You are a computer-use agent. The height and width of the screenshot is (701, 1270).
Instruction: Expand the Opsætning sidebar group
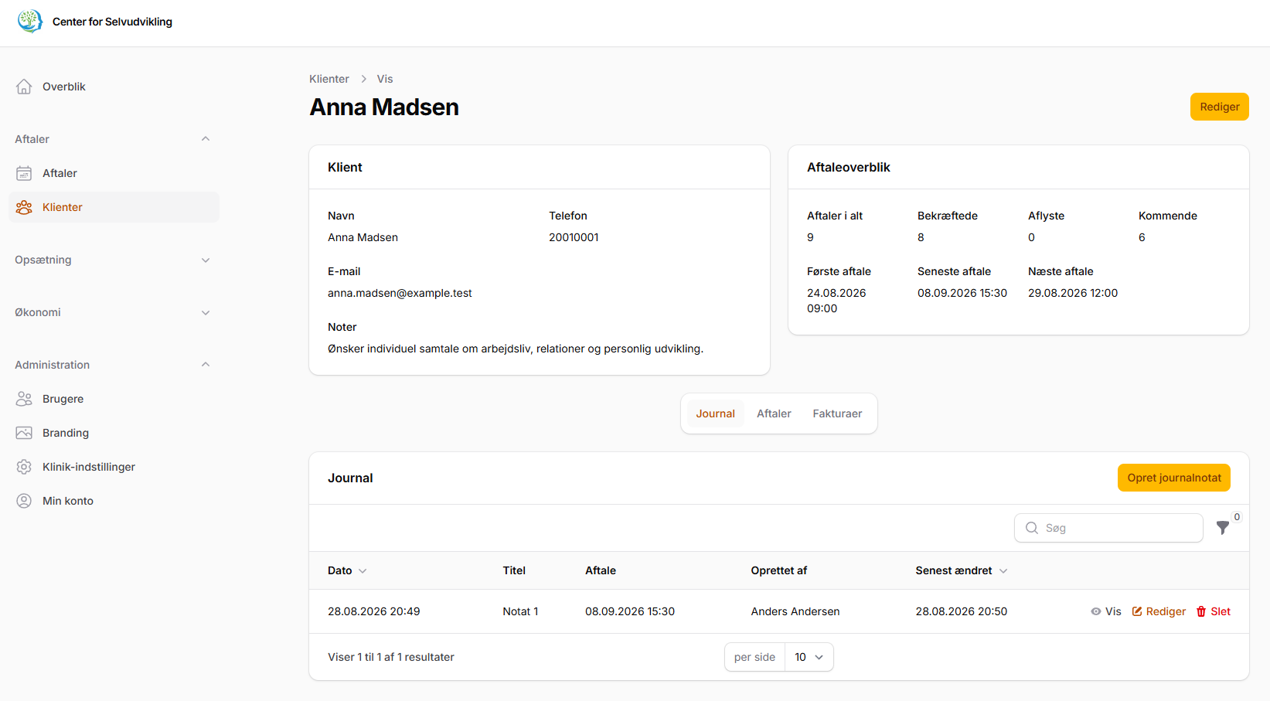click(x=206, y=260)
